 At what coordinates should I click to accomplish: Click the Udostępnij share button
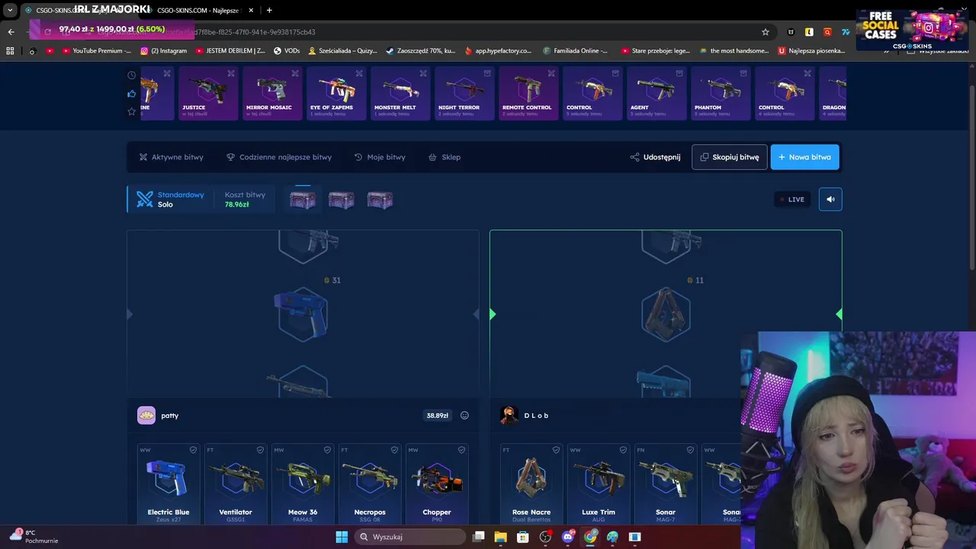655,157
